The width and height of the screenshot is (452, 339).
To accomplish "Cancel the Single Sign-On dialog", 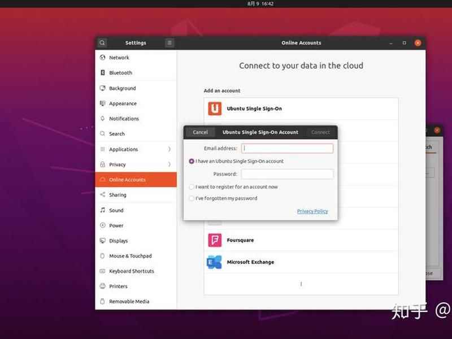I will click(x=200, y=132).
